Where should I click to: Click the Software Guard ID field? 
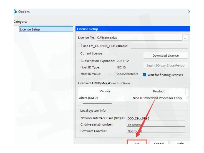[156, 131]
